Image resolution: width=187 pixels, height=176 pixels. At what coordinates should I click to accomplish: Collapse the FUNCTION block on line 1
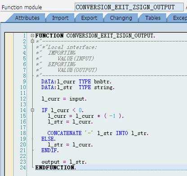[x=32, y=35]
